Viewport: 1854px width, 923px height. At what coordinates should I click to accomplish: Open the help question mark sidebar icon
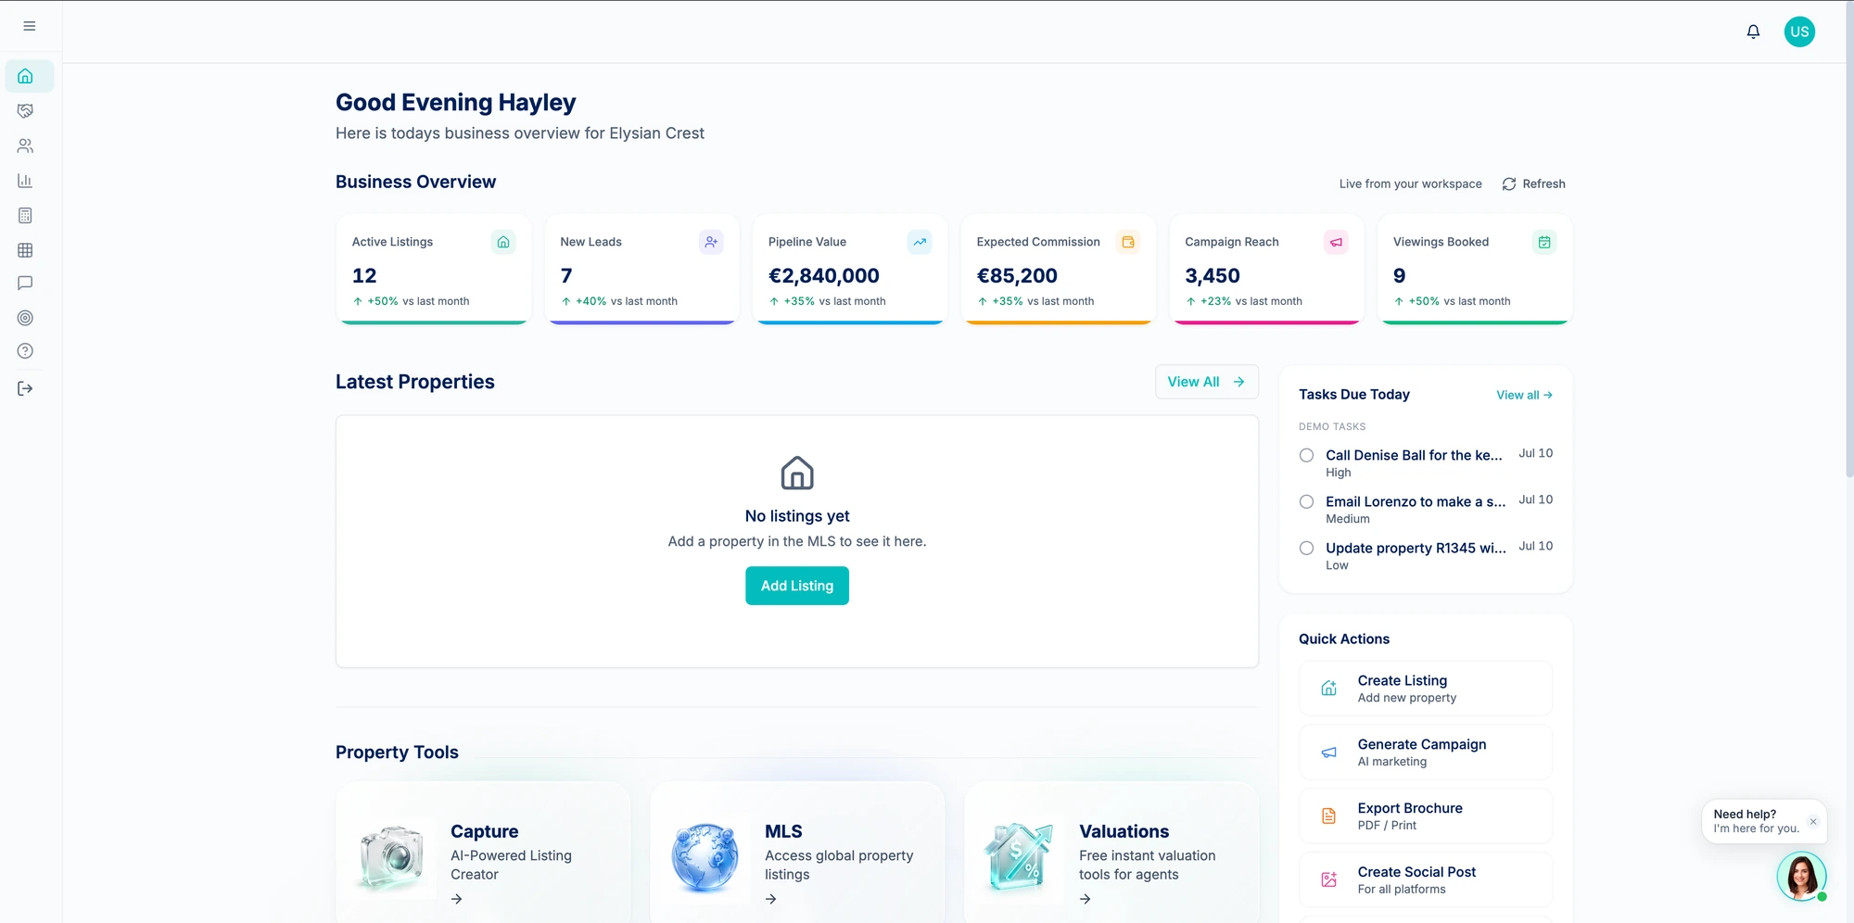tap(26, 351)
